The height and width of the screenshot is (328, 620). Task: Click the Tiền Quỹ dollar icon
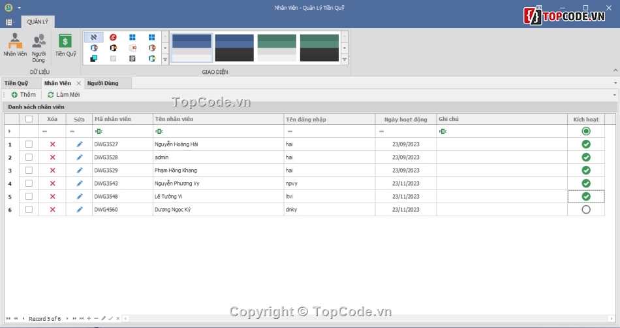(x=65, y=46)
